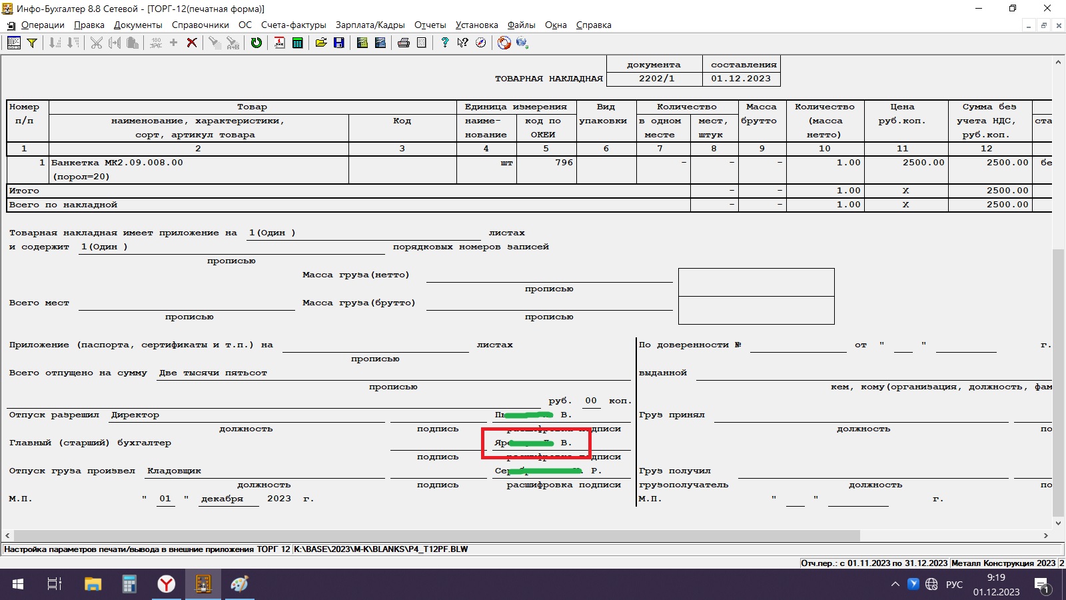
Task: Click the reporting period in status bar
Action: [x=874, y=563]
